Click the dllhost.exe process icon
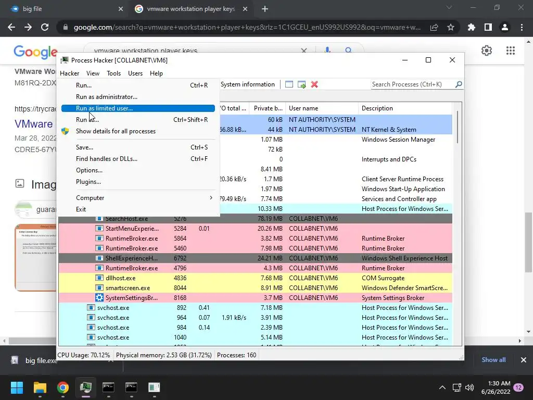Viewport: 533px width, 400px height. 99,278
